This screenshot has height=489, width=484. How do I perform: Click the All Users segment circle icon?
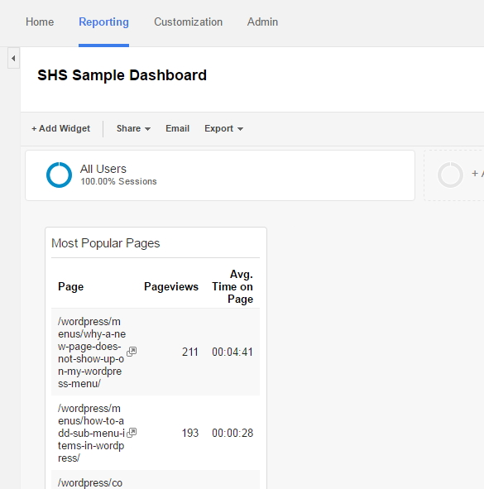[x=59, y=175]
